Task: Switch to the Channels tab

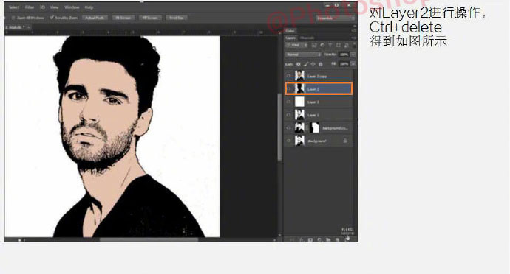Action: point(307,38)
